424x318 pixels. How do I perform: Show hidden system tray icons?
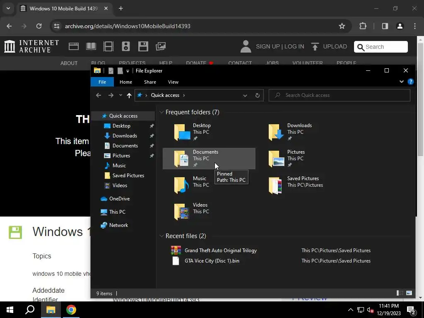click(x=350, y=310)
